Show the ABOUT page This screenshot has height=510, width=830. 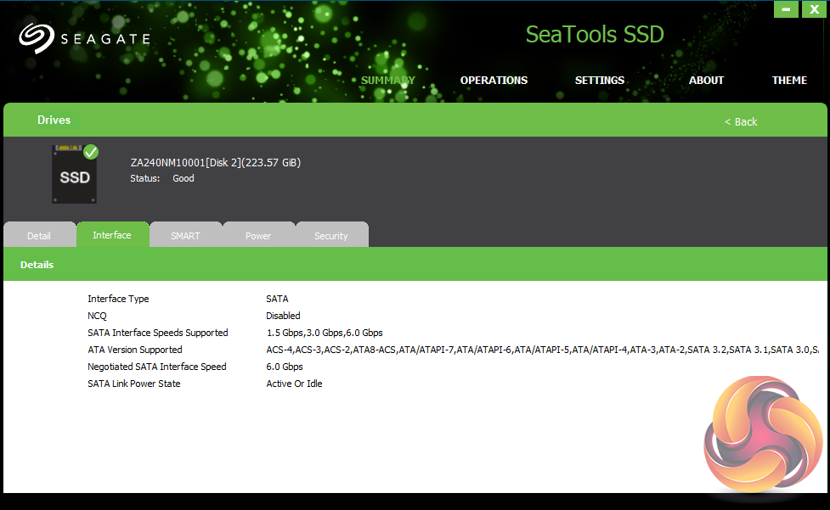click(x=706, y=81)
